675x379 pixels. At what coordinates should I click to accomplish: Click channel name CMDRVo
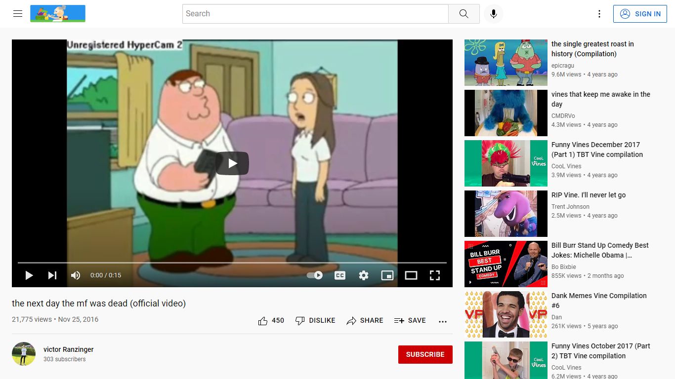click(563, 116)
